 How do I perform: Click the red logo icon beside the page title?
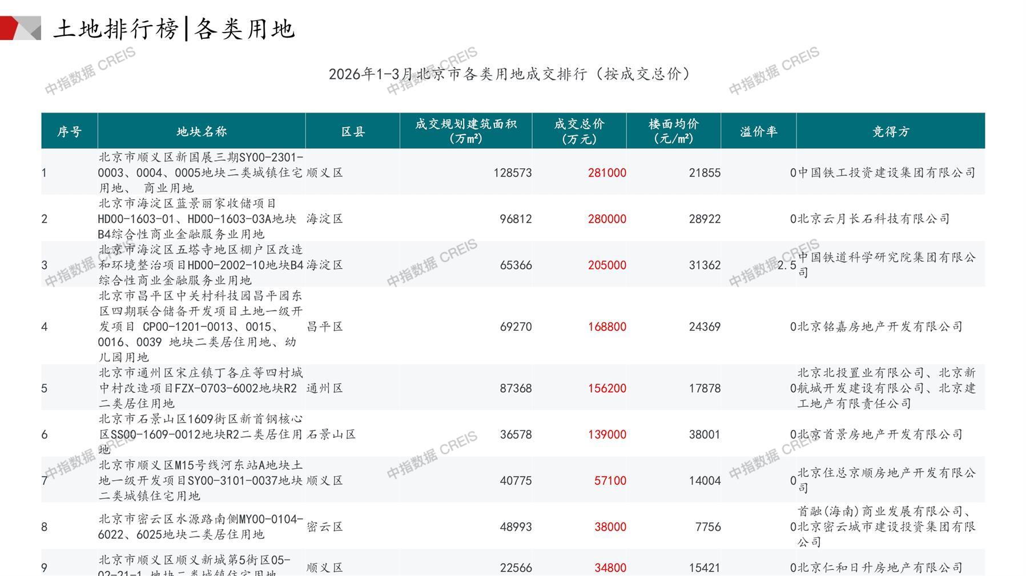[x=20, y=29]
